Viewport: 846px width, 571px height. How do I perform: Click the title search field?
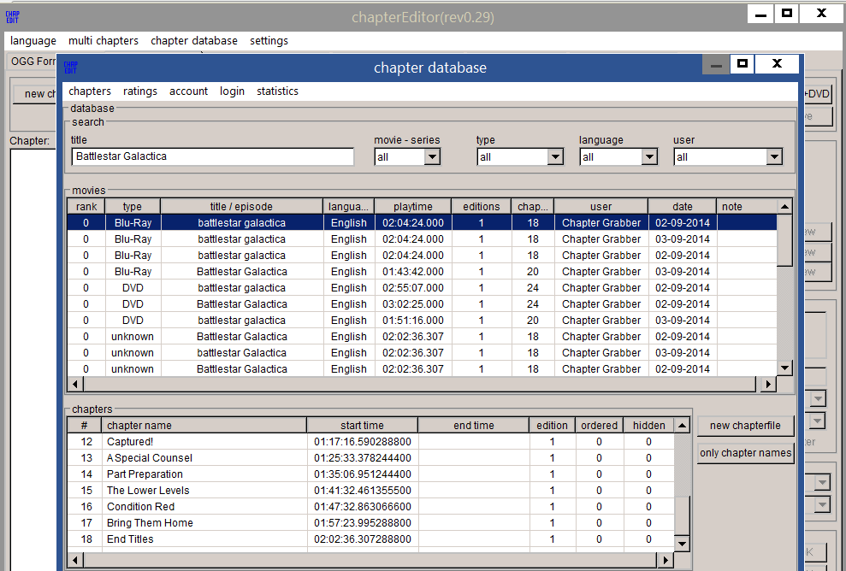213,156
